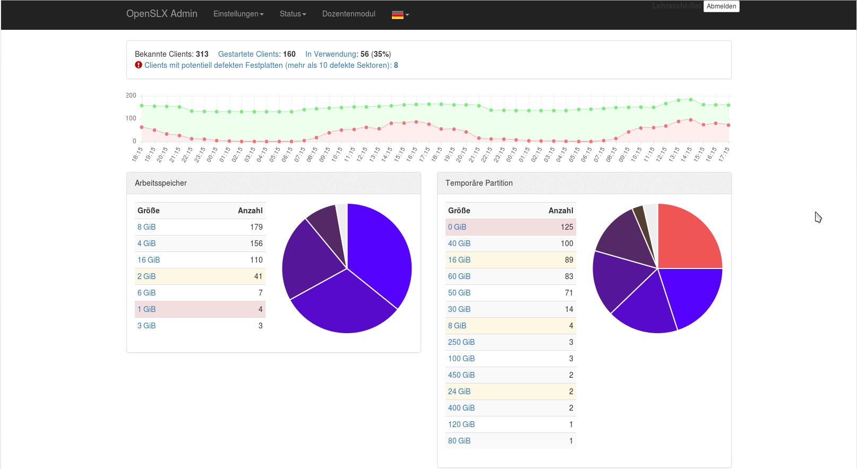Open the 16 GiB Arbeitsspeicher entry
This screenshot has height=469, width=857.
149,260
